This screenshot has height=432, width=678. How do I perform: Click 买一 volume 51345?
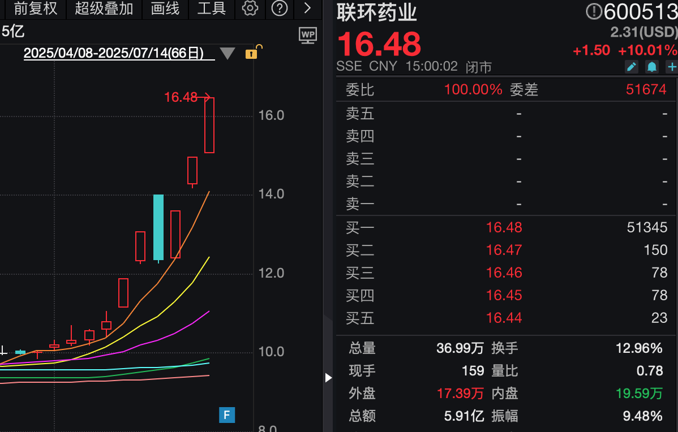coord(647,228)
